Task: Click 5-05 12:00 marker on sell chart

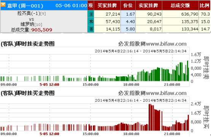Action: [49, 85]
